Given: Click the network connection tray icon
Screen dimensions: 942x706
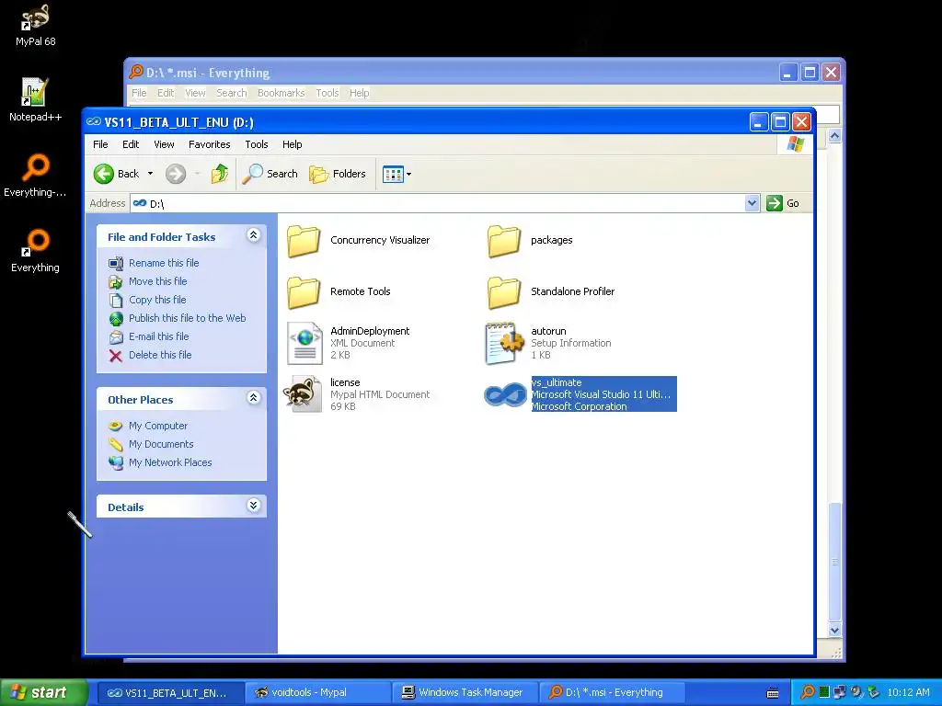Looking at the screenshot, I should pyautogui.click(x=839, y=692).
